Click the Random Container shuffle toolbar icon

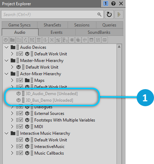pos(52,40)
